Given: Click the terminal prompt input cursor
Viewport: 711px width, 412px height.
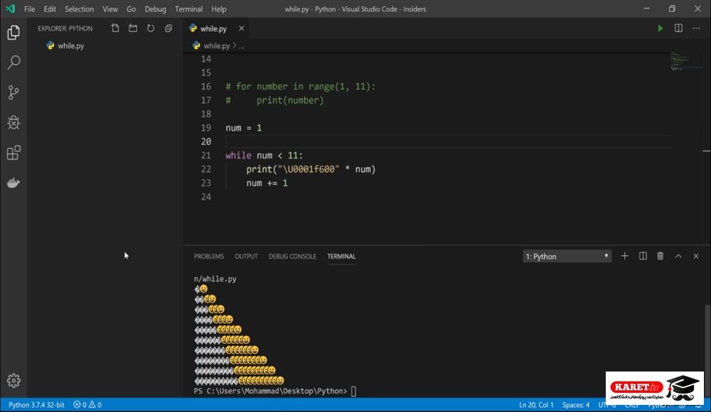Looking at the screenshot, I should [353, 391].
